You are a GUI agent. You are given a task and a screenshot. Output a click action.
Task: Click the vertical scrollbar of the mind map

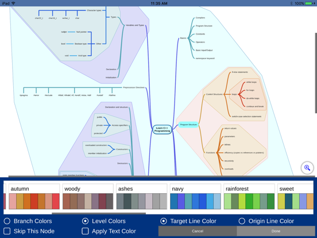(x=316, y=73)
